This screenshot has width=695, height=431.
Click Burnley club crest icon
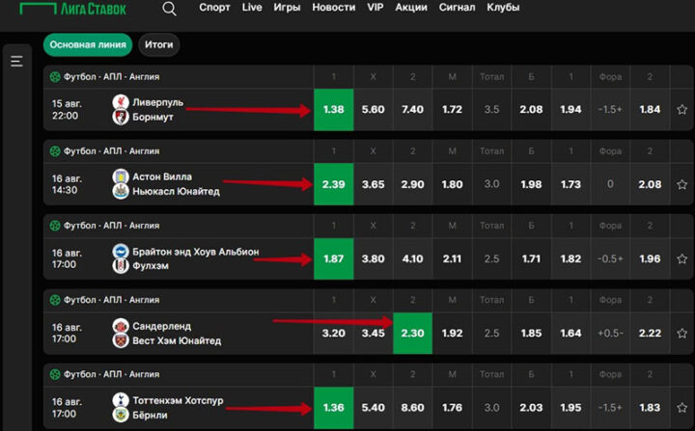[121, 415]
